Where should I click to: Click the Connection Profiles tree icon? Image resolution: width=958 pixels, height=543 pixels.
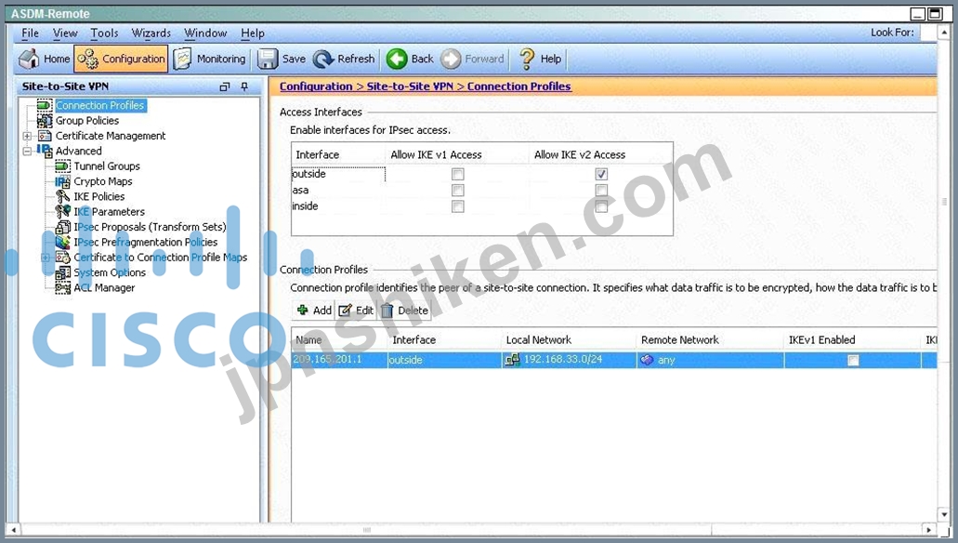coord(44,105)
